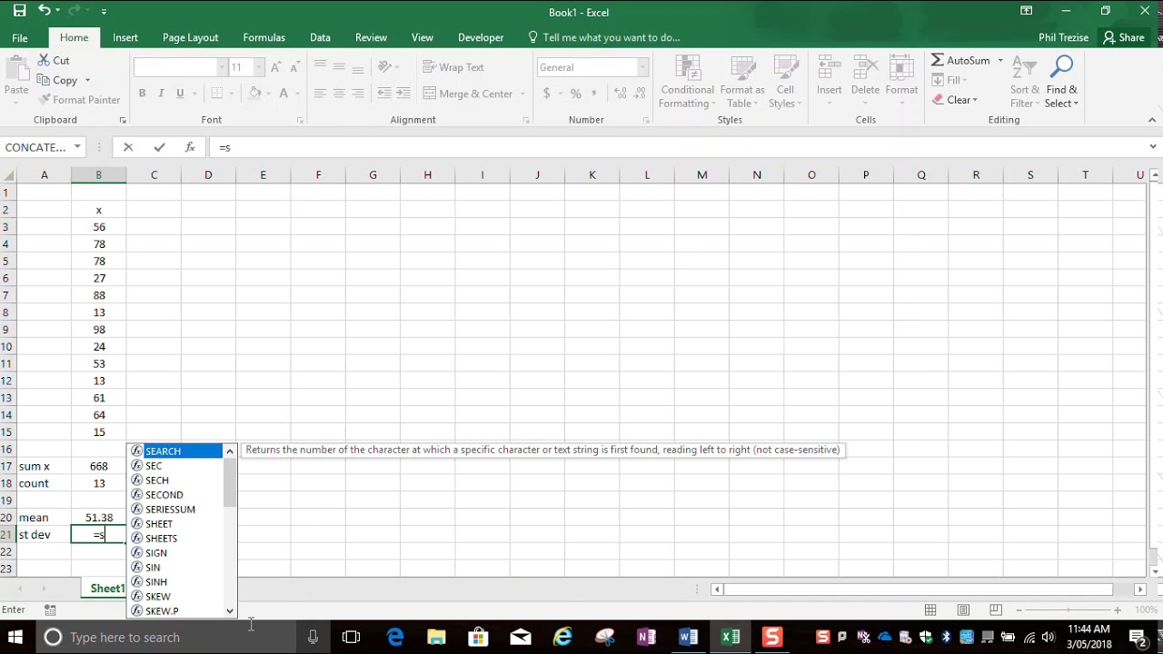Screen dimensions: 1163x654
Task: Collapse the ribbon with the arrow
Action: pyautogui.click(x=1152, y=120)
